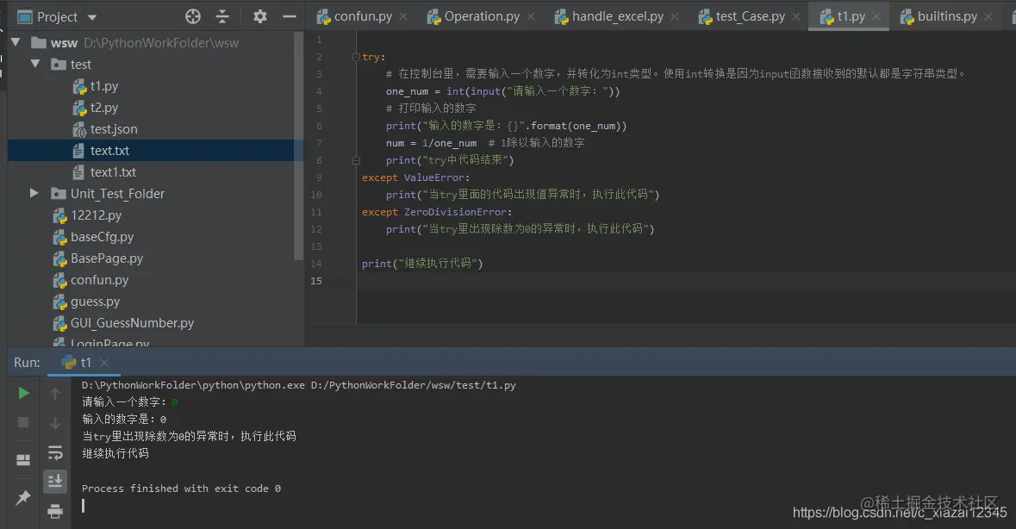1016x529 pixels.
Task: Pin the Run tab with pin icon
Action: tap(23, 497)
